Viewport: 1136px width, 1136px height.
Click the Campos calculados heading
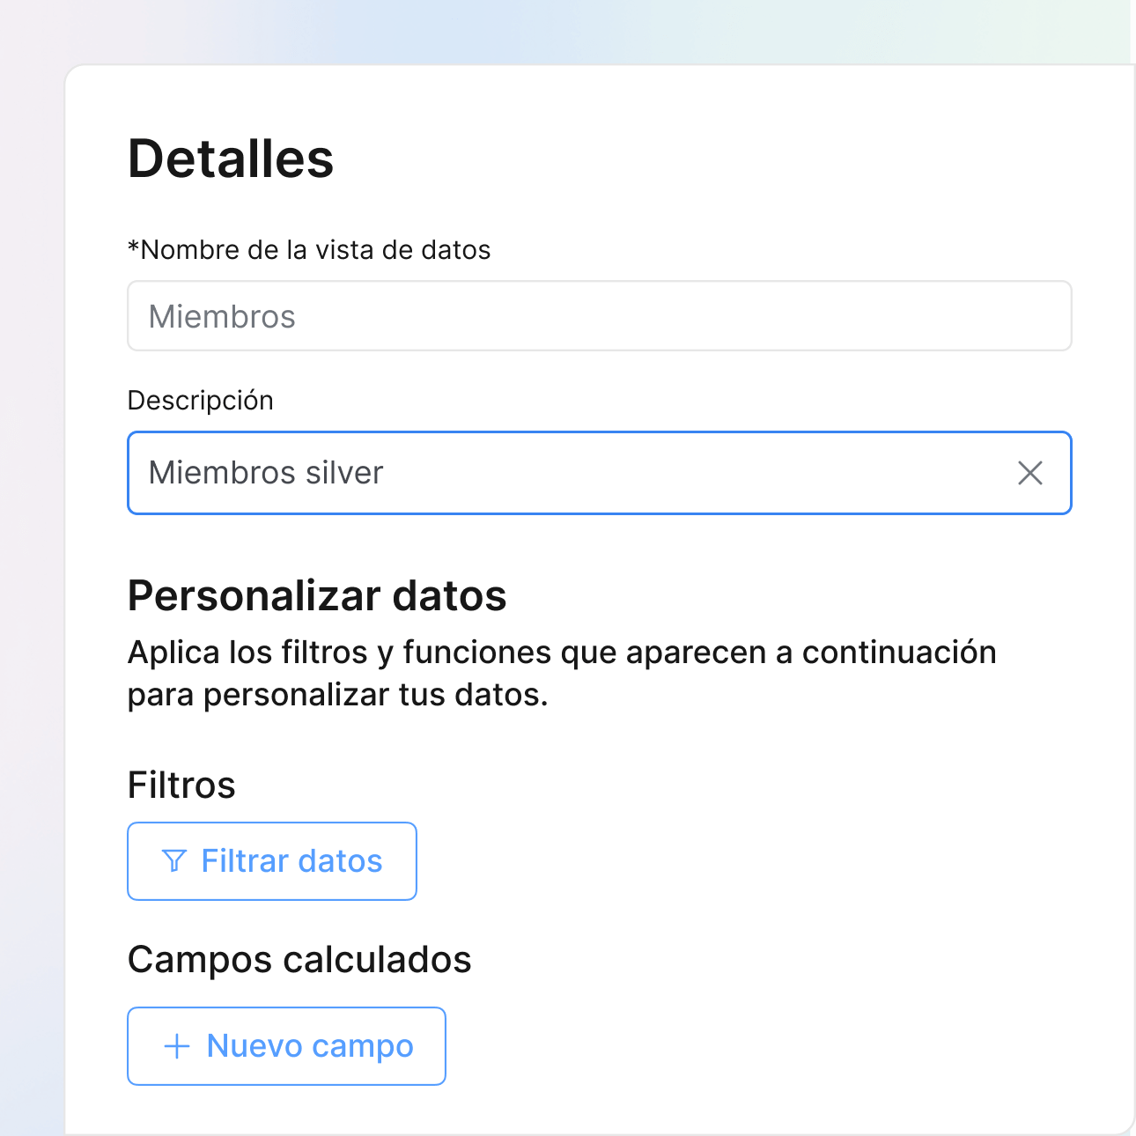point(299,960)
